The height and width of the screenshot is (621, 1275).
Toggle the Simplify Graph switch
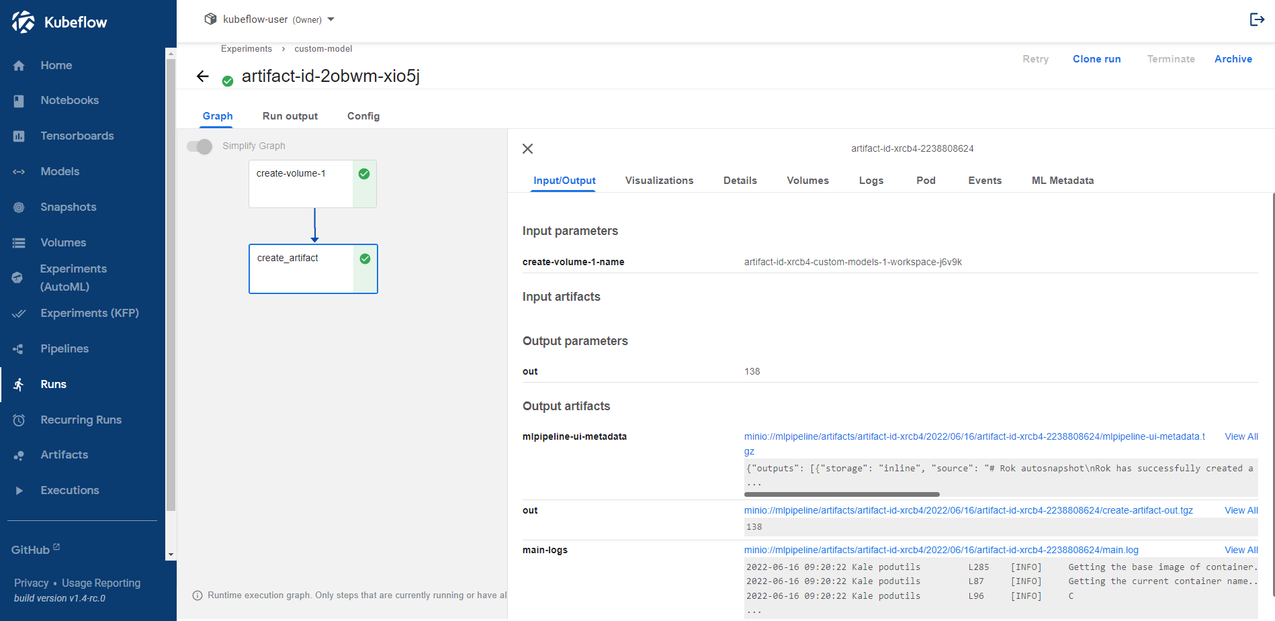click(200, 146)
